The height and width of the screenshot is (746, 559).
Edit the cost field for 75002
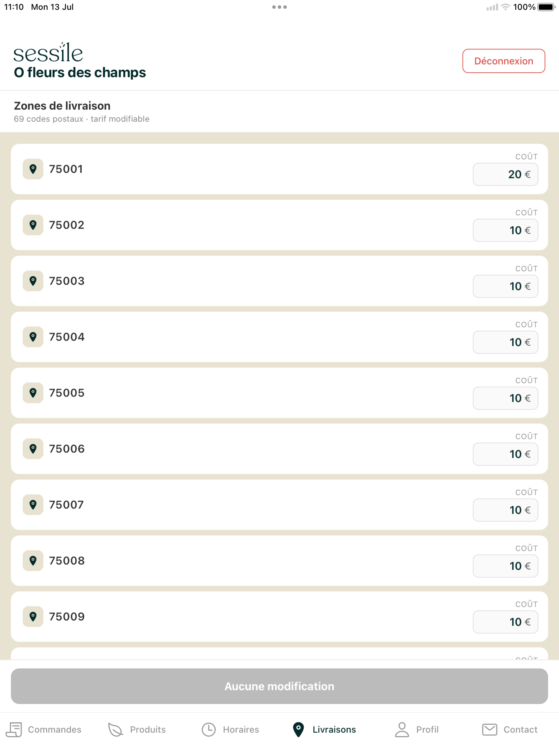pos(506,230)
